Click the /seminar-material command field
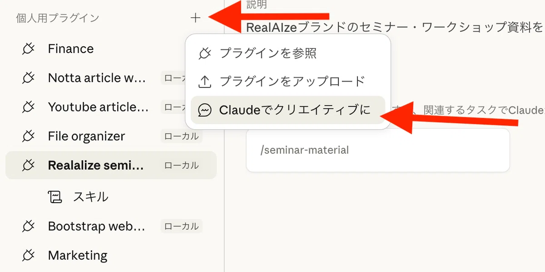Image resolution: width=545 pixels, height=272 pixels. click(378, 150)
